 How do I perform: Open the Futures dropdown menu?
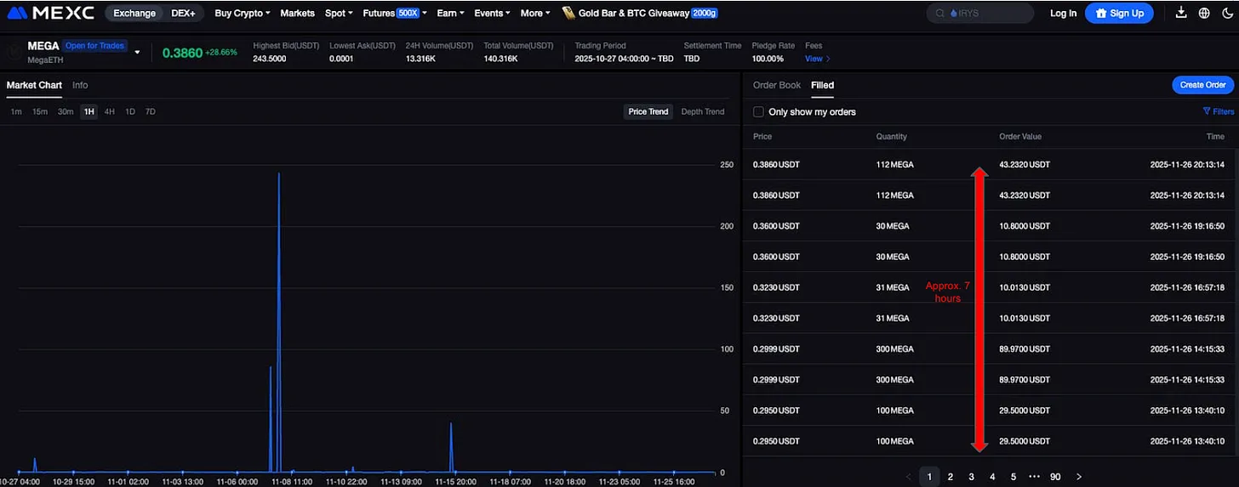(391, 14)
